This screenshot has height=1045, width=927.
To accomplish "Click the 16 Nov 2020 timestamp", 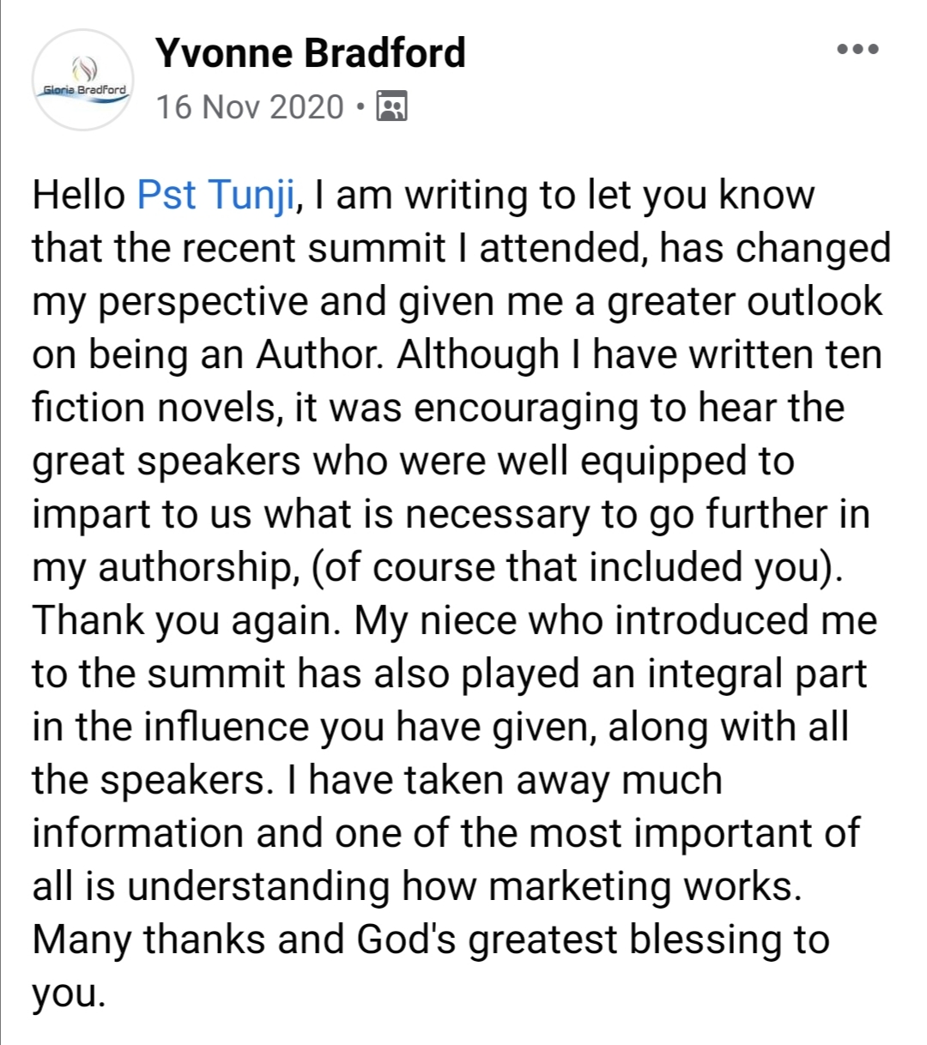I will 250,107.
